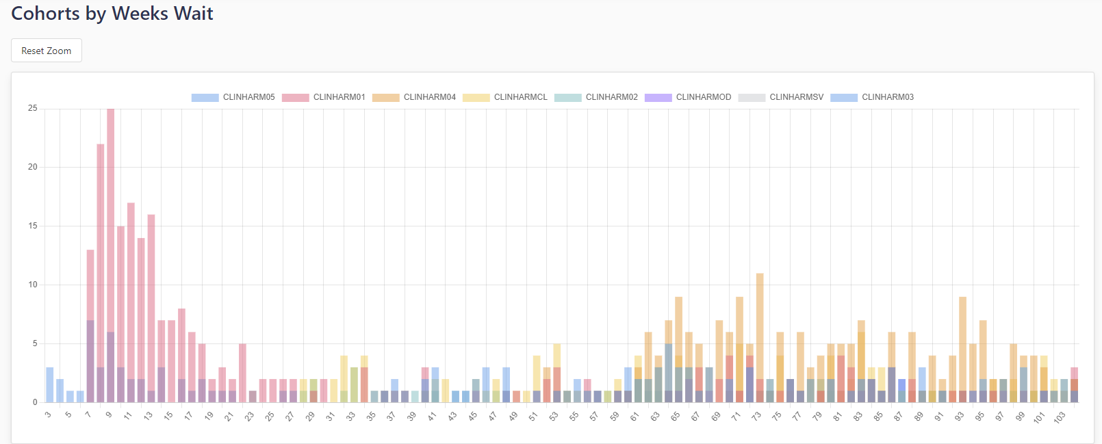This screenshot has height=444, width=1102.
Task: Click the orange bar at week 93
Action: point(962,342)
